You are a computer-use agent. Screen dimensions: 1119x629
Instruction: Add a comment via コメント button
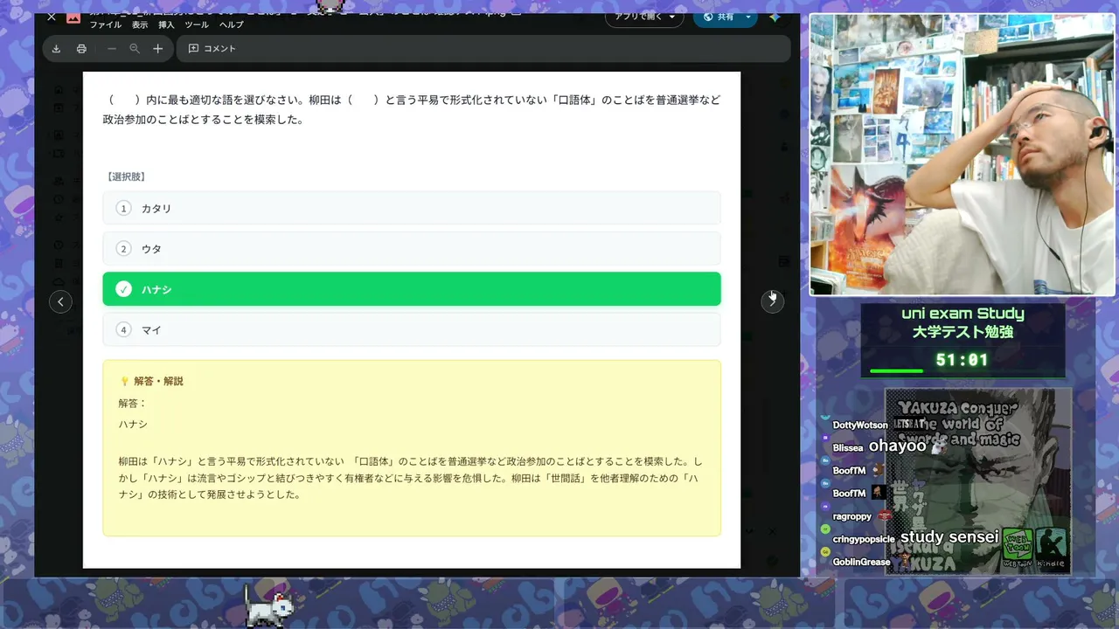point(212,49)
